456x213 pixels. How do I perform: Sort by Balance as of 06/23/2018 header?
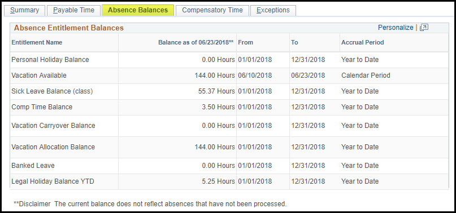coord(196,42)
